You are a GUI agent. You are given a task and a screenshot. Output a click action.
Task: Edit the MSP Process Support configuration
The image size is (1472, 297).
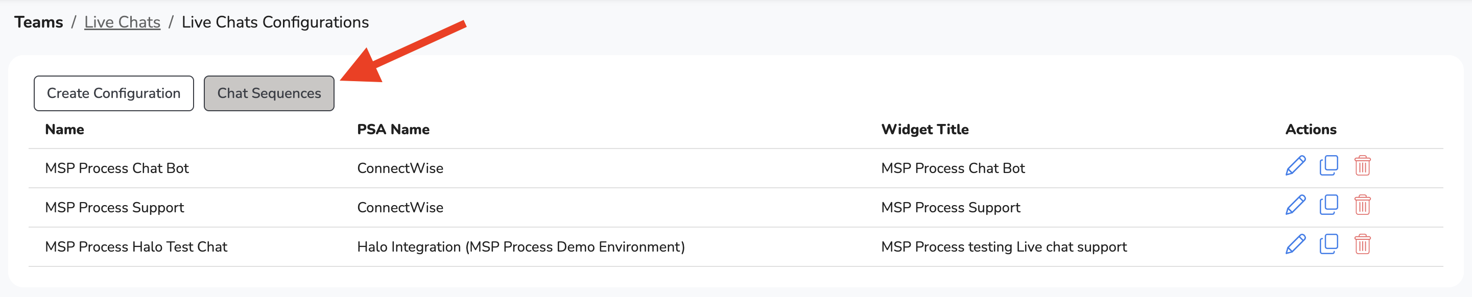pos(1295,205)
